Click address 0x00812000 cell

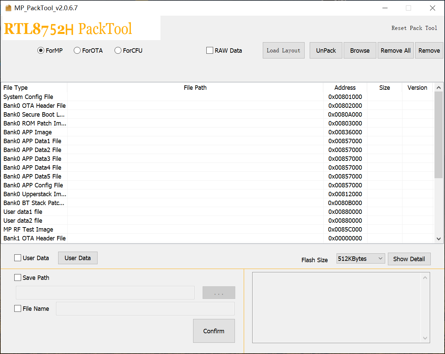click(x=345, y=194)
